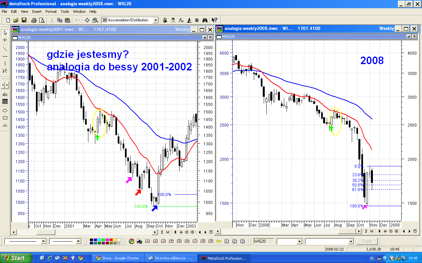Click the W periodicity button under 2008 chart
This screenshot has width=422, height=263.
[372, 231]
